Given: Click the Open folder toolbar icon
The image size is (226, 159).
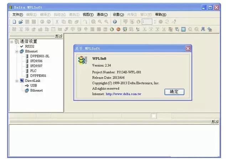Looking at the screenshot, I should 21,22.
